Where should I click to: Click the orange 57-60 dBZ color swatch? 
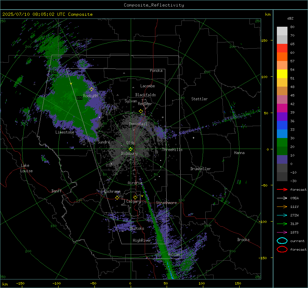coord(282,57)
